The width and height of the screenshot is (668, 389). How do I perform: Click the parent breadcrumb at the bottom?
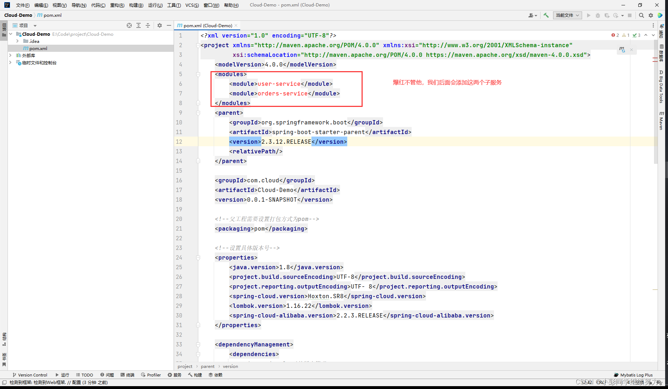point(208,366)
